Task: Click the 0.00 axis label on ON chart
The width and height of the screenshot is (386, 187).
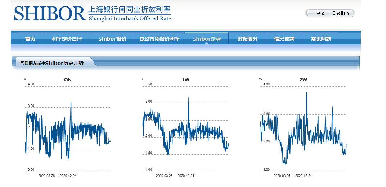Action: [31, 169]
